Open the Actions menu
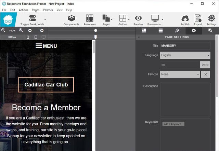219x151 pixels. 24,10
